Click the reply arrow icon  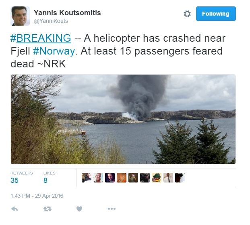coord(14,209)
